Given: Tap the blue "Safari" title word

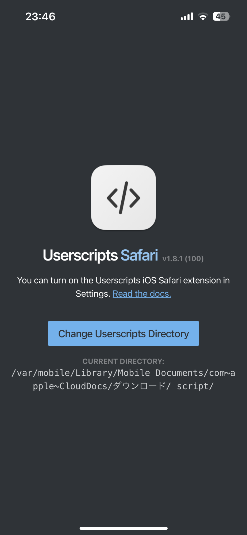Looking at the screenshot, I should pos(139,255).
